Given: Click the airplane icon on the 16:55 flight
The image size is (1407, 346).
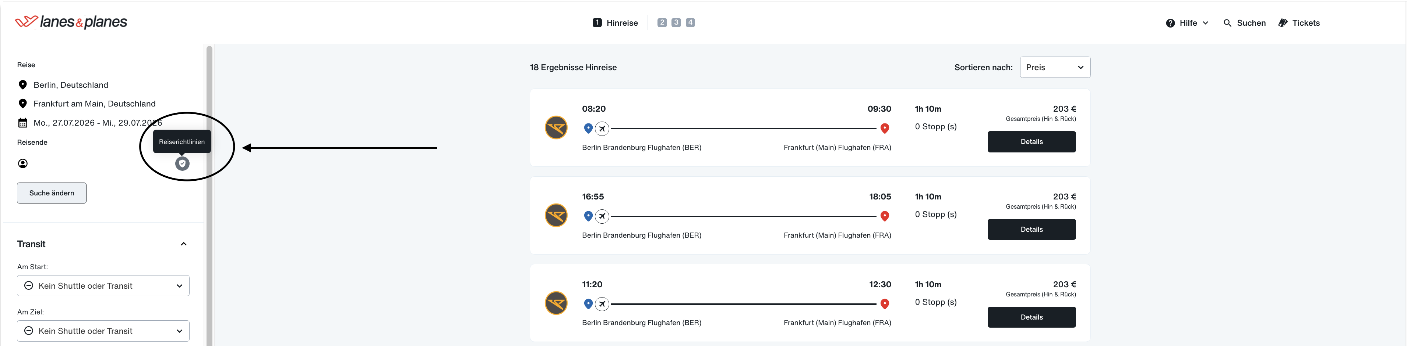Looking at the screenshot, I should pyautogui.click(x=602, y=216).
